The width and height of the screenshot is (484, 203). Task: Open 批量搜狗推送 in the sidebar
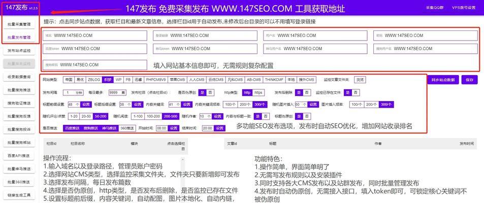[19, 90]
